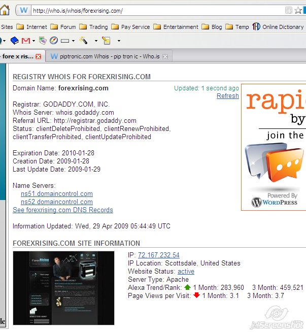Click the yellow sticky note toolbar icon
This screenshot has height=332, width=306.
pos(106,41)
